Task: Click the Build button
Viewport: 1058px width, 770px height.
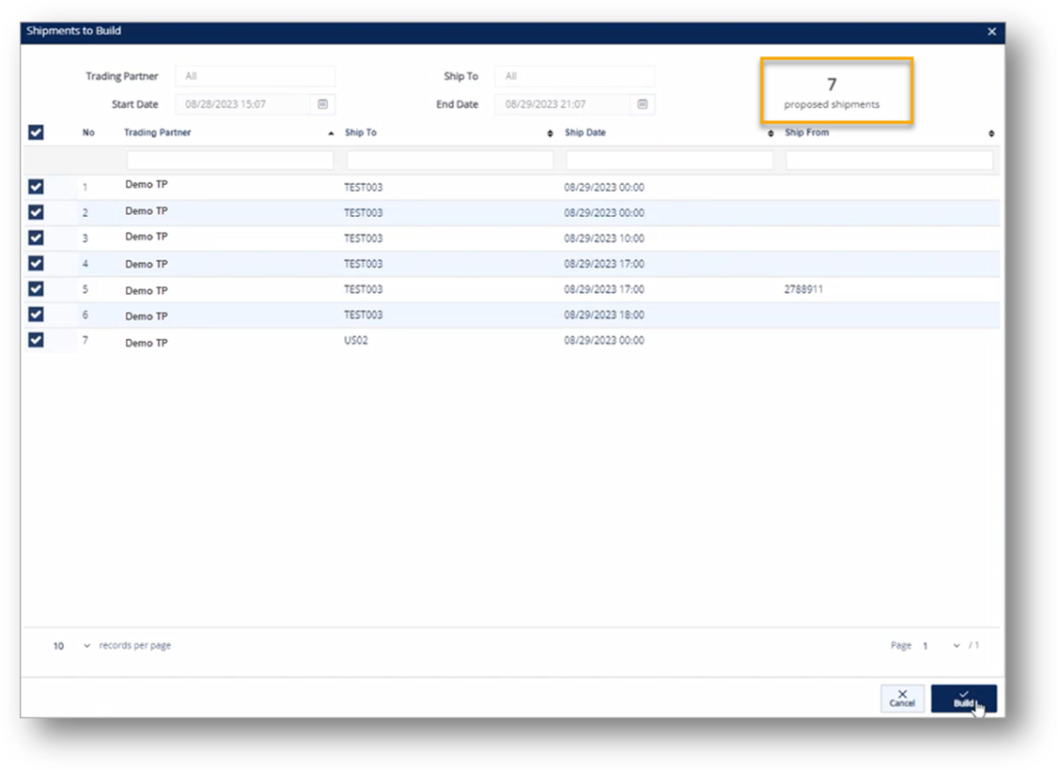Action: (x=963, y=698)
